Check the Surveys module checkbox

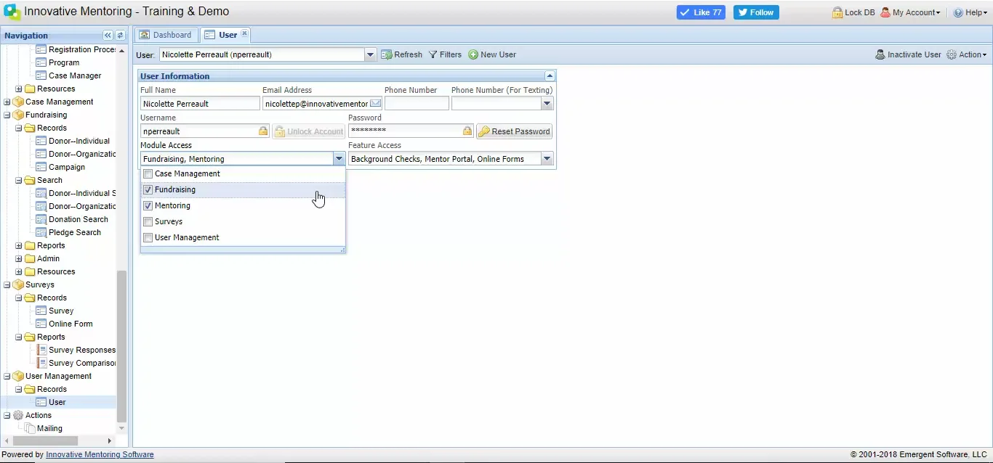[x=148, y=221]
